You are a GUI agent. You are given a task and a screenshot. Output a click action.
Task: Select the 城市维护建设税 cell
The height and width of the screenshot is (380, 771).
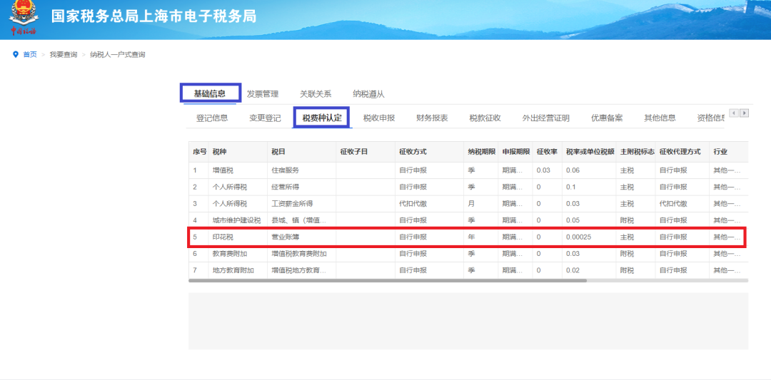click(x=236, y=220)
